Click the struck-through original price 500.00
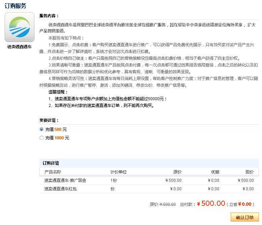The height and width of the screenshot is (225, 262). click(x=168, y=204)
